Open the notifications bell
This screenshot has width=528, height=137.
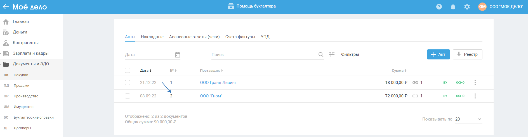(x=453, y=7)
